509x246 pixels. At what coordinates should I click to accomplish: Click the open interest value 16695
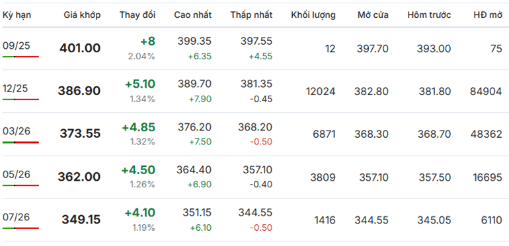coord(487,177)
